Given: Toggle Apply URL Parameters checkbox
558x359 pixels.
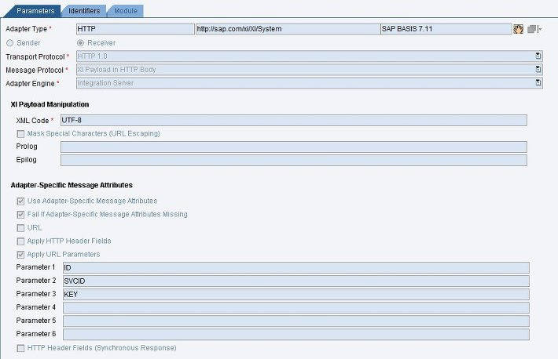Looking at the screenshot, I should 20,255.
